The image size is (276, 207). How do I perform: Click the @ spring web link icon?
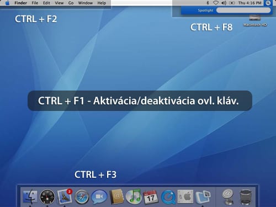point(228,197)
